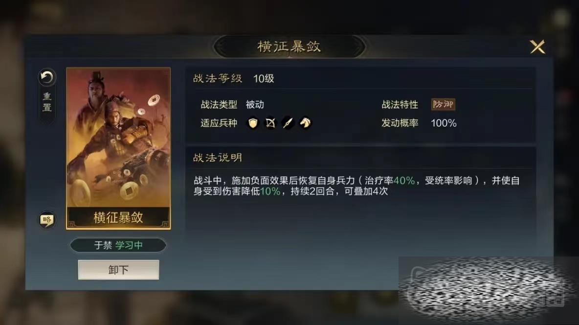Viewport: 579px width, 325px height.
Task: Click the 于禁 学习中 status pill
Action: [x=118, y=245]
